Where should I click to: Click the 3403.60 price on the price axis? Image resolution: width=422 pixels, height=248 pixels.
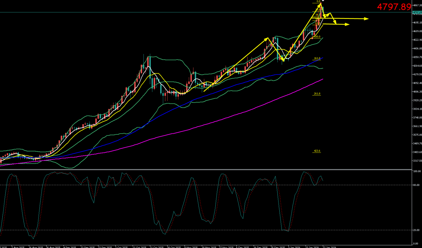(x=417, y=152)
